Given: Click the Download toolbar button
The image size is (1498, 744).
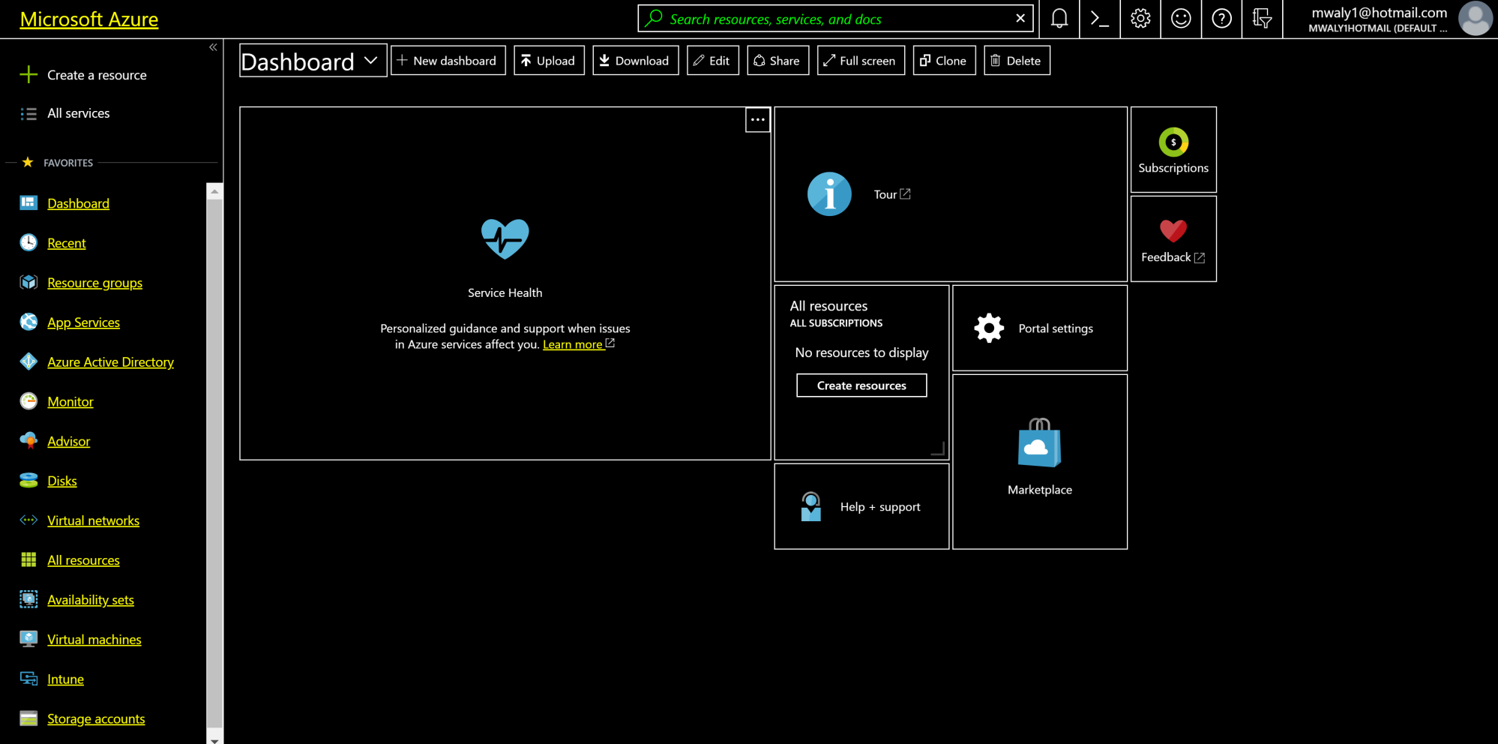Looking at the screenshot, I should coord(635,61).
